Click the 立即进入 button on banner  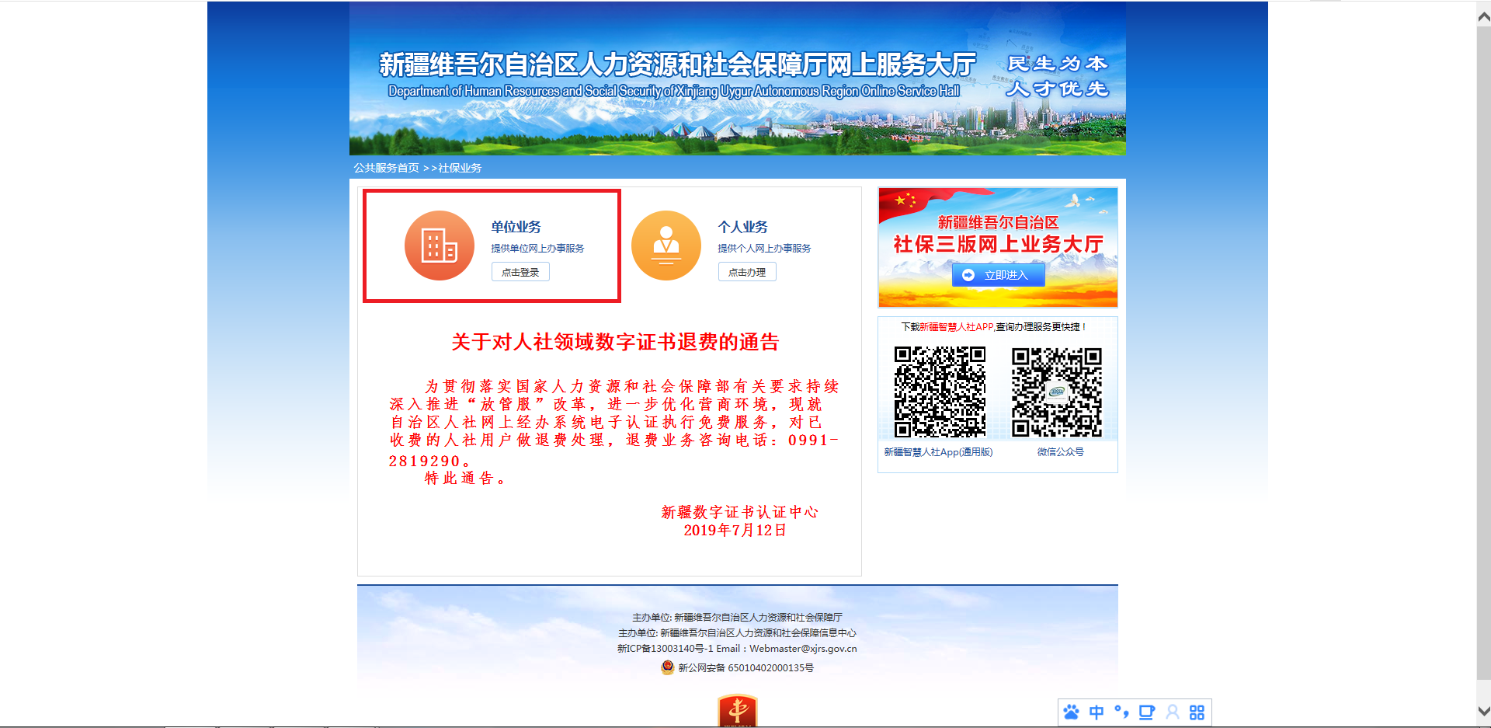[998, 275]
